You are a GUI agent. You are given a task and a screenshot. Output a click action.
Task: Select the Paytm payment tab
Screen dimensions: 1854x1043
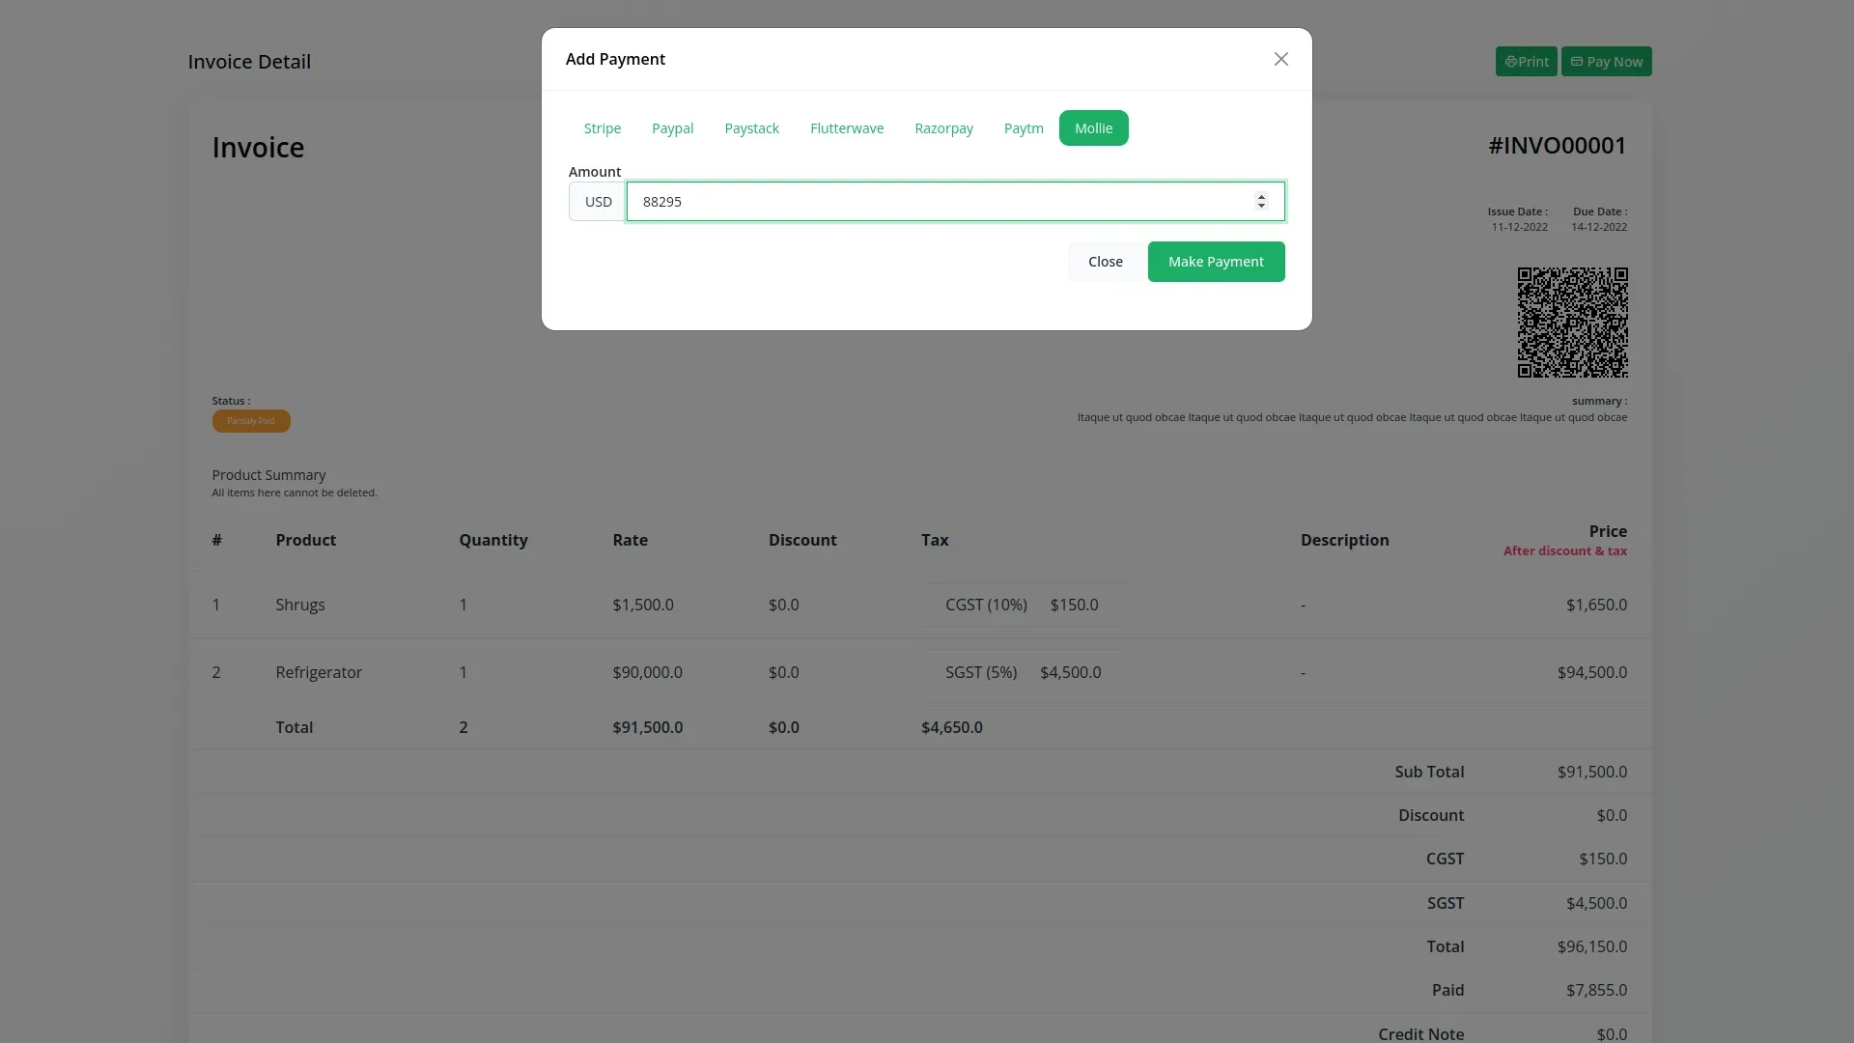[1023, 128]
